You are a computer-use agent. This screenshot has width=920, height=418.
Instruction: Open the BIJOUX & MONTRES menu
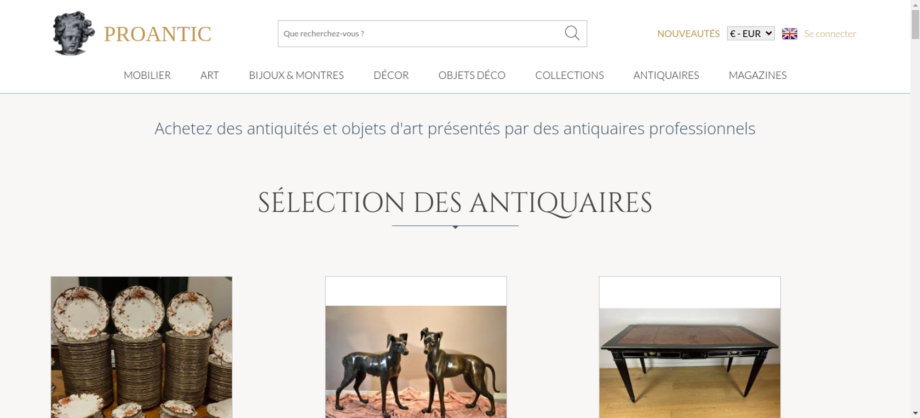coord(296,75)
